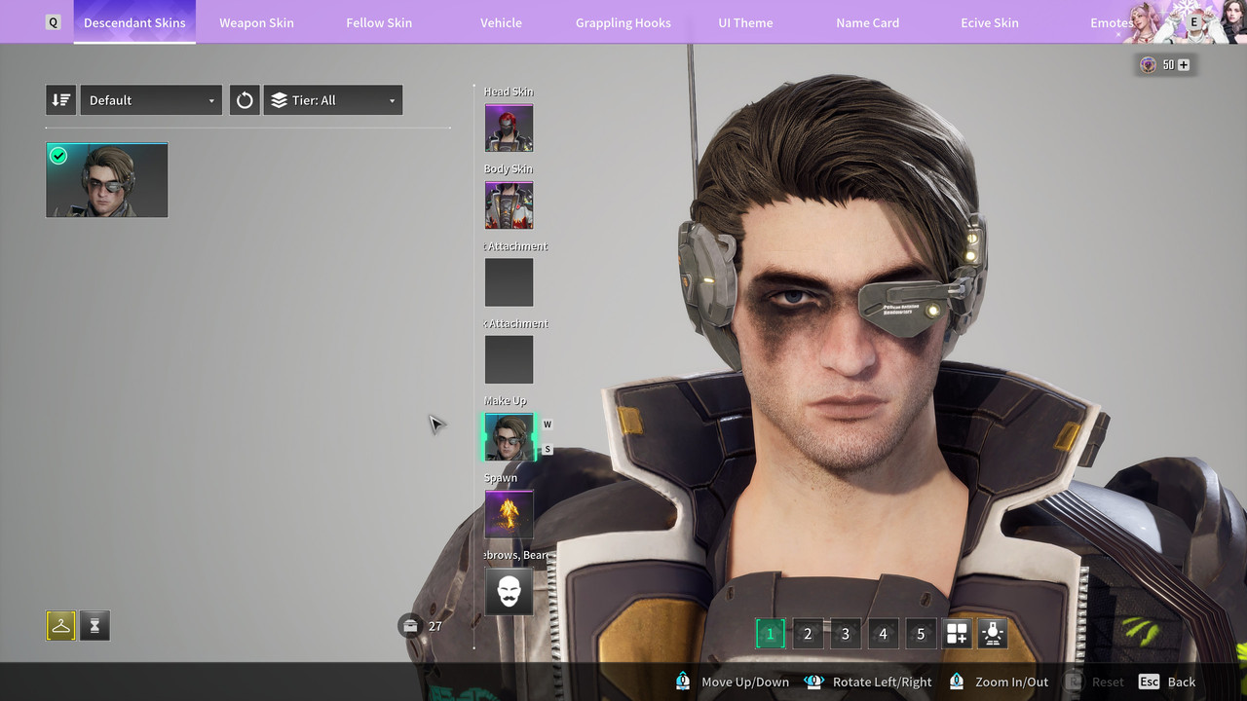Switch to preset slot 5
Screen dimensions: 1247x701
[x=921, y=634]
